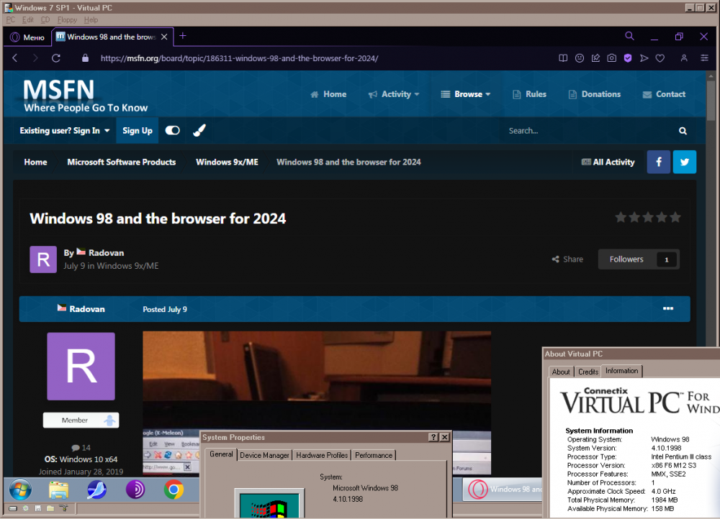Image resolution: width=720 pixels, height=519 pixels.
Task: Open search tabs magnifier in tab bar
Action: (x=629, y=36)
